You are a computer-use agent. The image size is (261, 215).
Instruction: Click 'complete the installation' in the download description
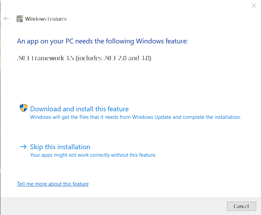(211, 117)
